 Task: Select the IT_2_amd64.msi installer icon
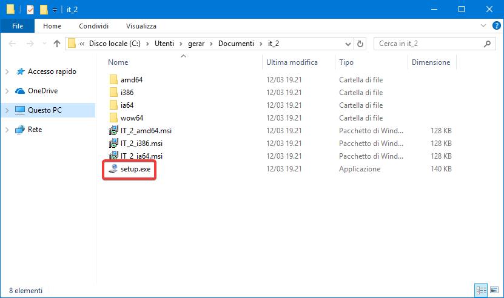pos(113,130)
